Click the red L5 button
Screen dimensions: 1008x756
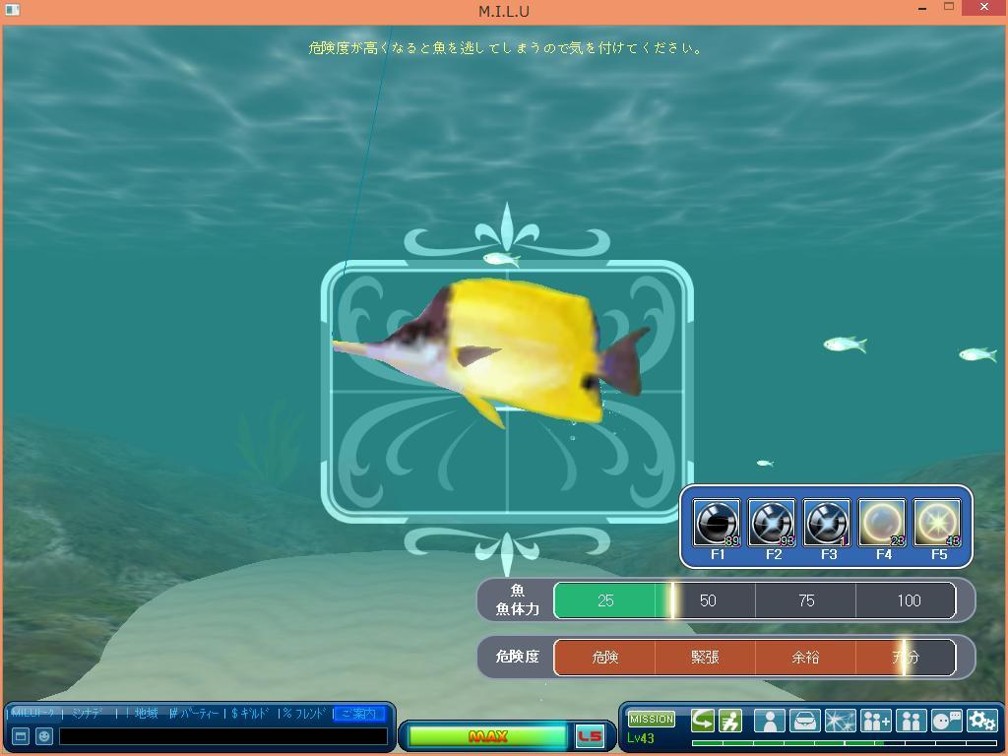pos(590,736)
